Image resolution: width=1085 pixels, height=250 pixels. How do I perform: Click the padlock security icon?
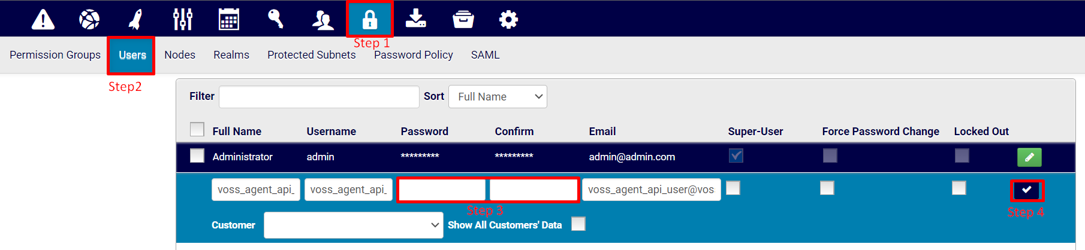point(370,19)
